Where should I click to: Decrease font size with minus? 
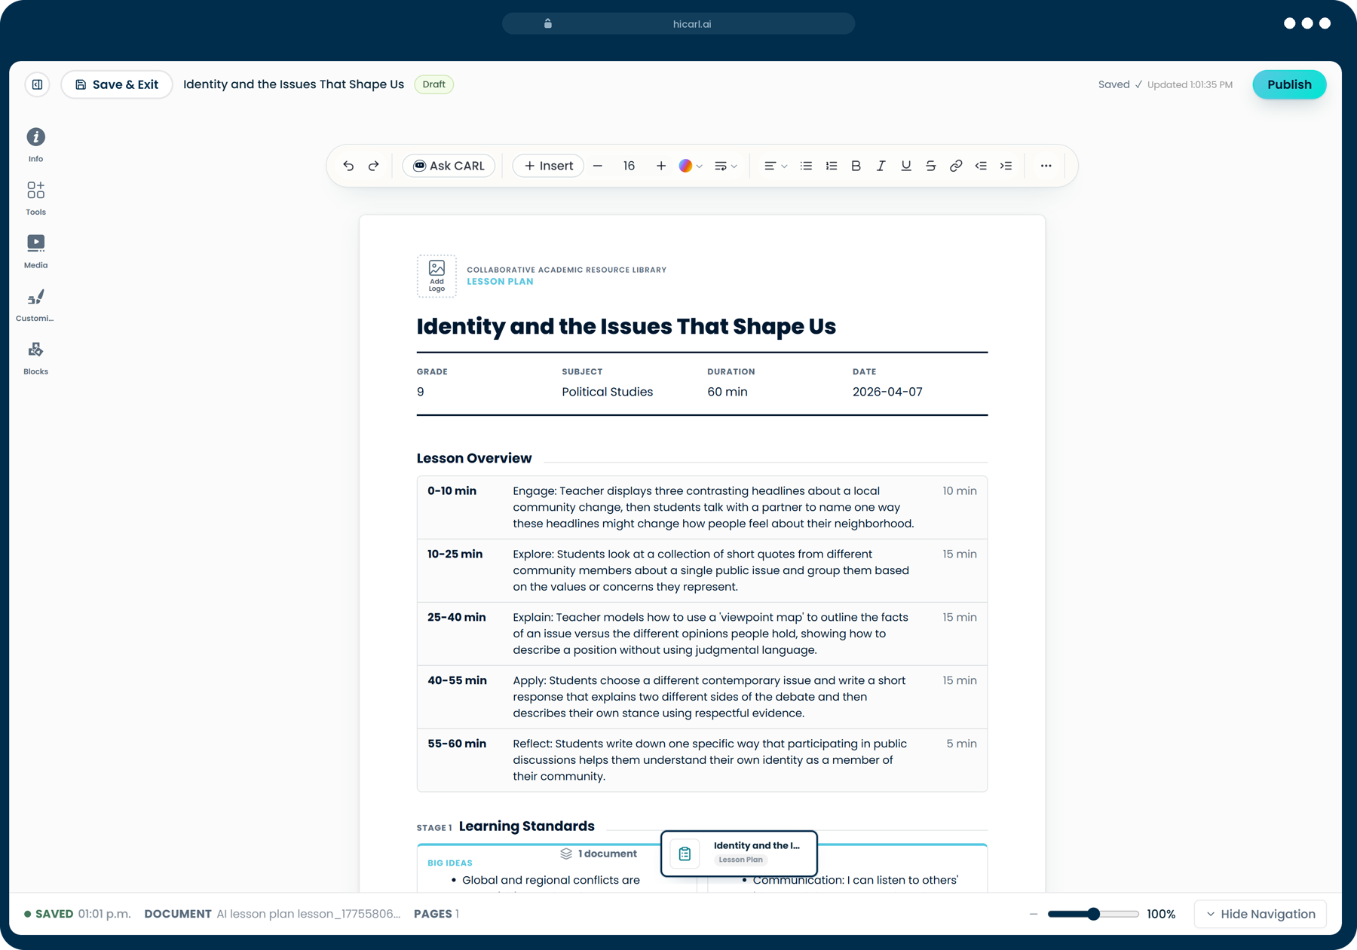pos(598,166)
